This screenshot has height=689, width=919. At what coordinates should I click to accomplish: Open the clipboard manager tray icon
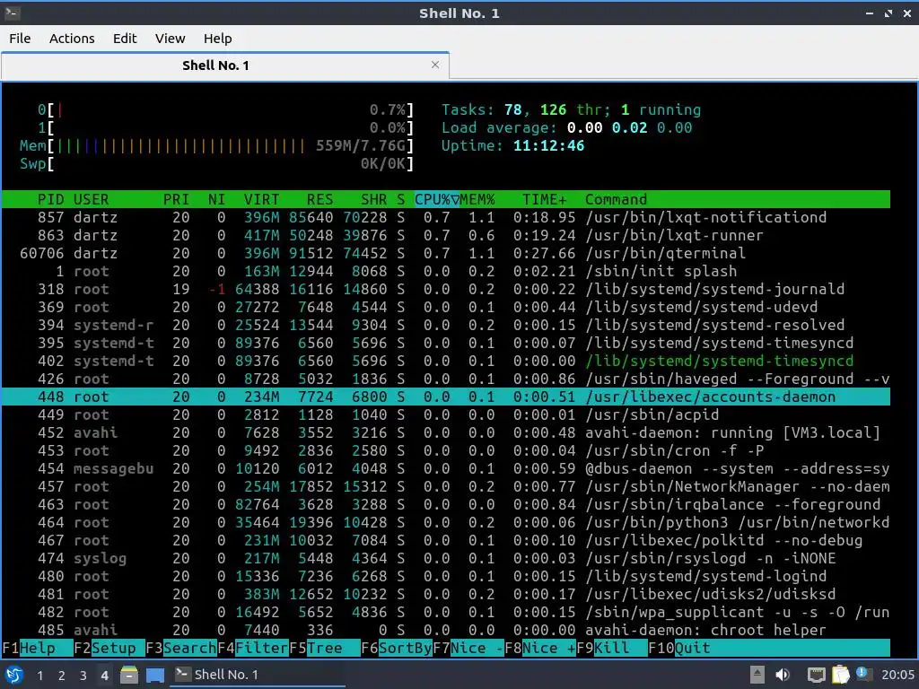[x=840, y=675]
